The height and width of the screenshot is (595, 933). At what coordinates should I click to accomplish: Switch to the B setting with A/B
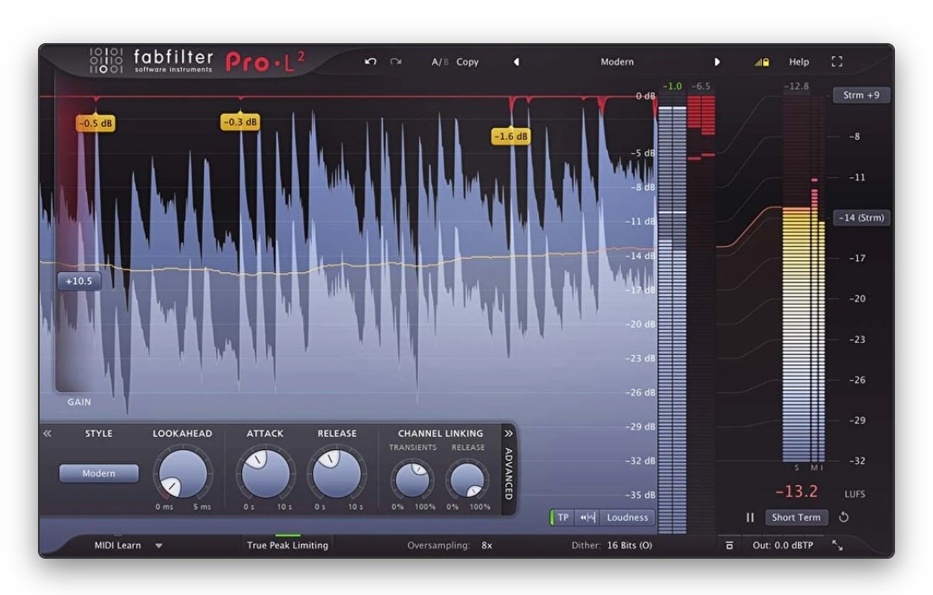[x=442, y=61]
